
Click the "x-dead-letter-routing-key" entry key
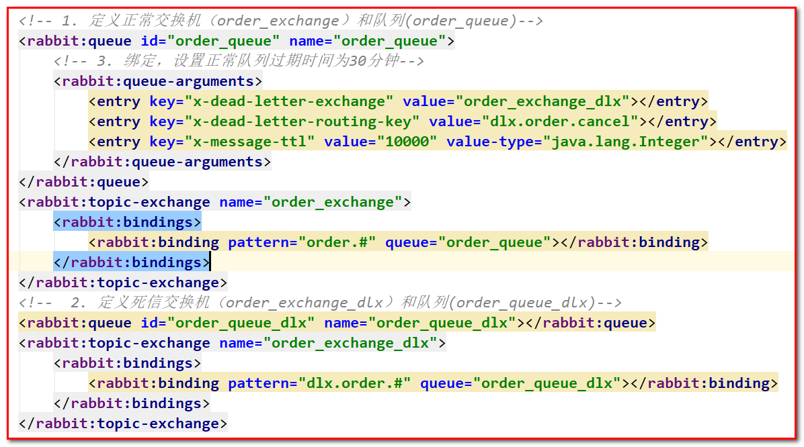[284, 121]
